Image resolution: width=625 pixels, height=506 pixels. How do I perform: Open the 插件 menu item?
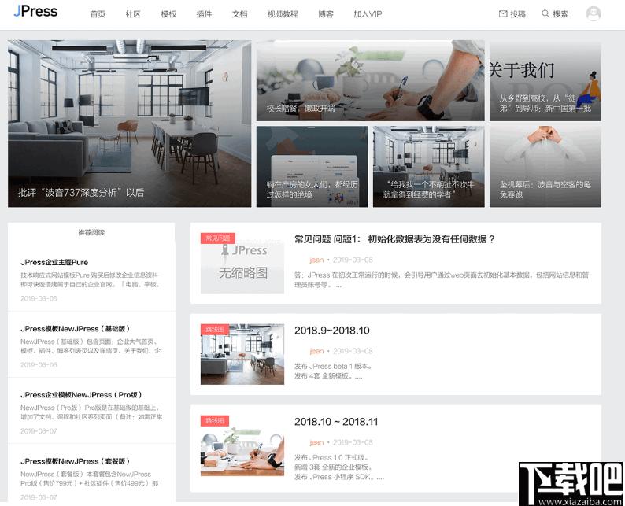(204, 14)
